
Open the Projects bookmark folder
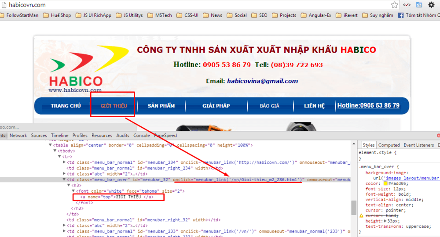(284, 15)
